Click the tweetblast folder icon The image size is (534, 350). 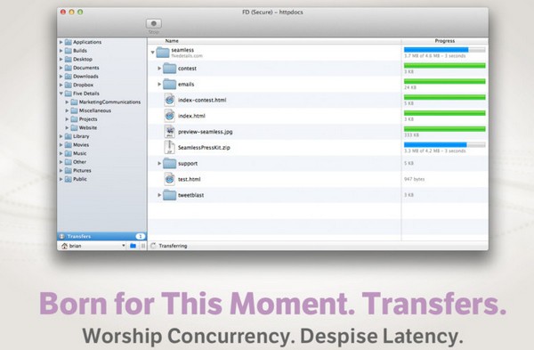[169, 195]
